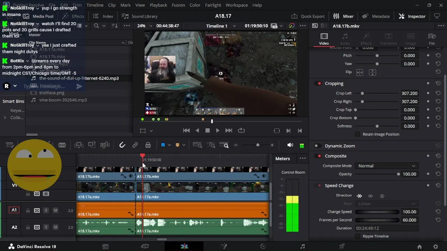447x251 pixels.
Task: Open project settings gear icon
Action: (435, 246)
